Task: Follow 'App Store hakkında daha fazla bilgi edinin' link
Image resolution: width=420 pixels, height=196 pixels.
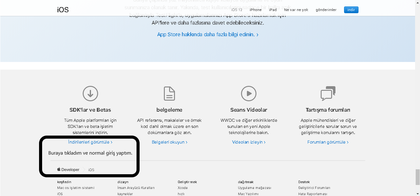Action: click(208, 34)
